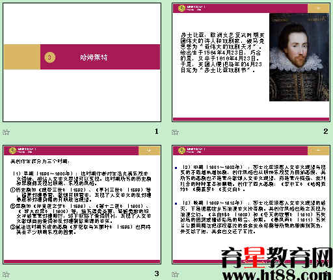
Task: Click the animation star icon under slide 4
Action: click(175, 274)
